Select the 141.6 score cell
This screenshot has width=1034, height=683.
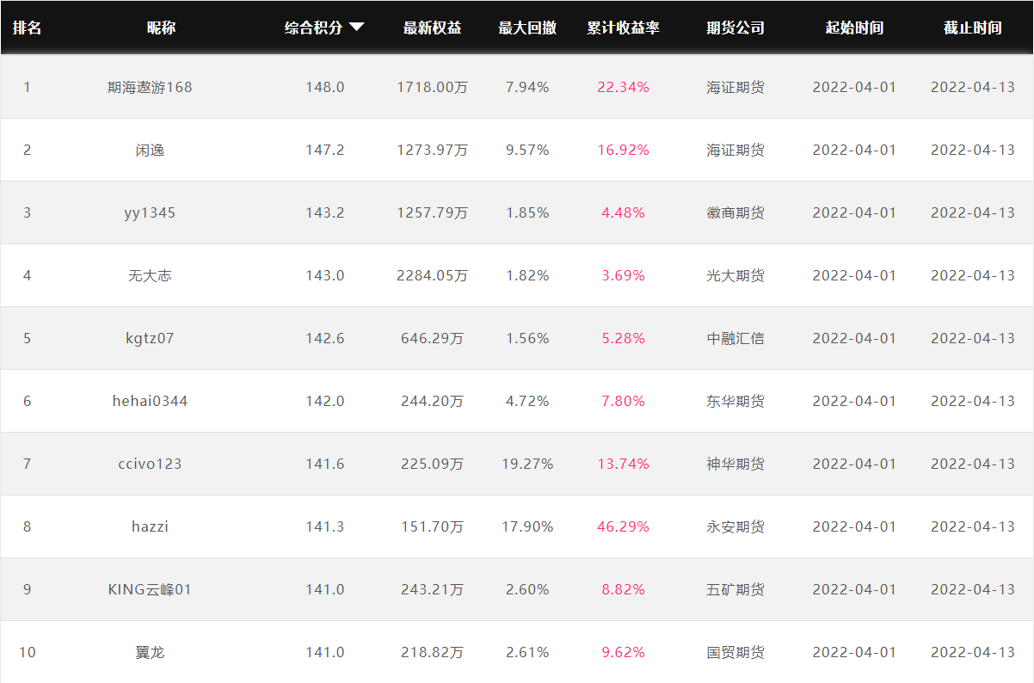pos(325,464)
